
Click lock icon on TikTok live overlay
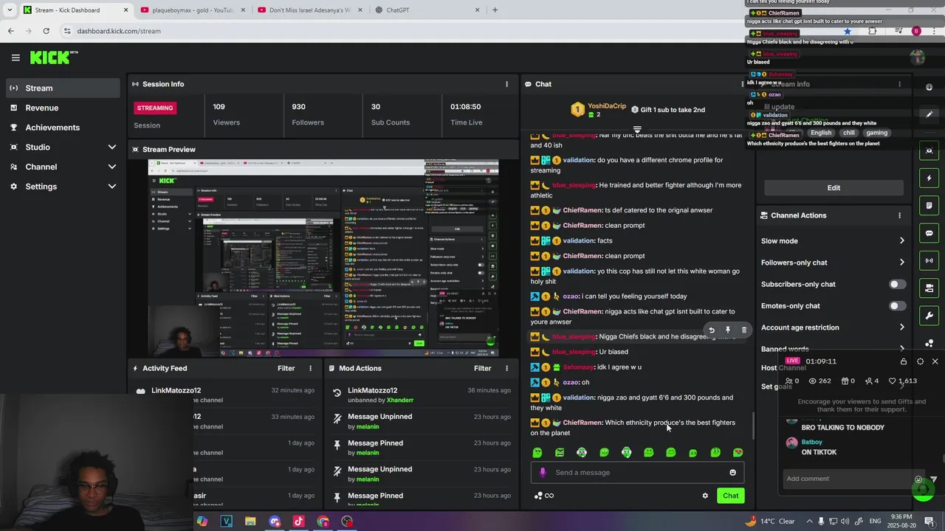click(903, 361)
